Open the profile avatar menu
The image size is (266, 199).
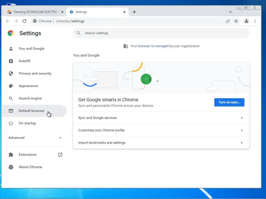click(246, 21)
